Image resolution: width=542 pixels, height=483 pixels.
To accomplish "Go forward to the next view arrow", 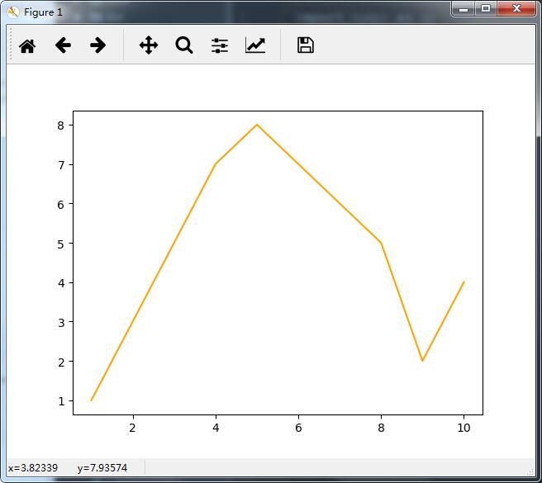I will tap(97, 45).
